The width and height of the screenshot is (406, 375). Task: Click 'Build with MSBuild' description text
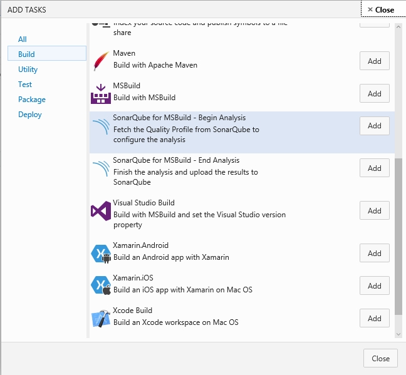point(145,98)
